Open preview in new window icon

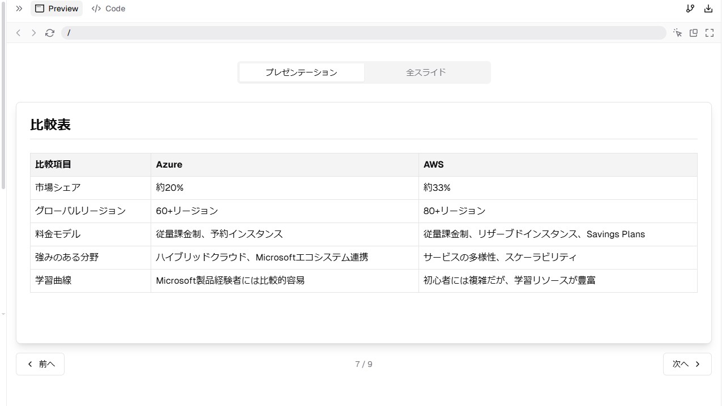[x=693, y=33]
